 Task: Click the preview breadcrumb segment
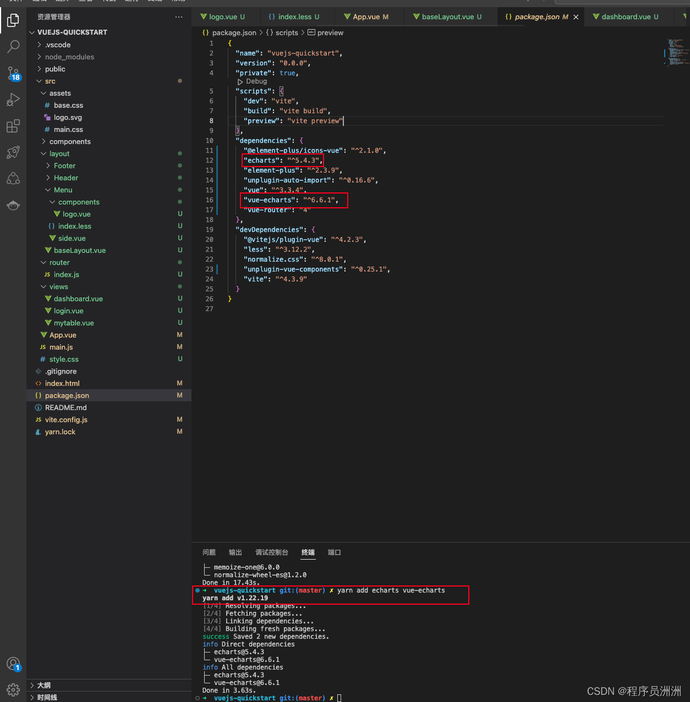coord(326,32)
